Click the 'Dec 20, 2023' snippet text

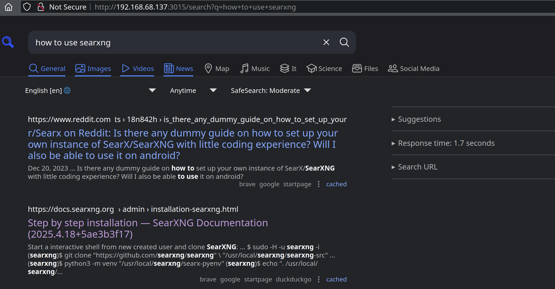(48, 168)
